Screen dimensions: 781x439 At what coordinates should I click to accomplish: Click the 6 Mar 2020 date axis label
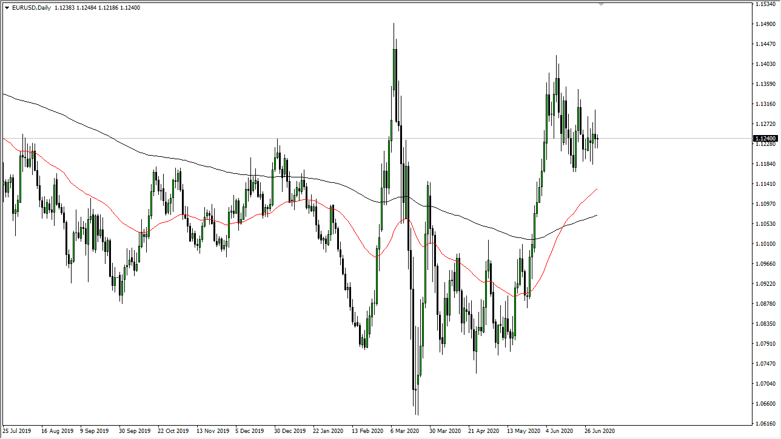tap(404, 431)
